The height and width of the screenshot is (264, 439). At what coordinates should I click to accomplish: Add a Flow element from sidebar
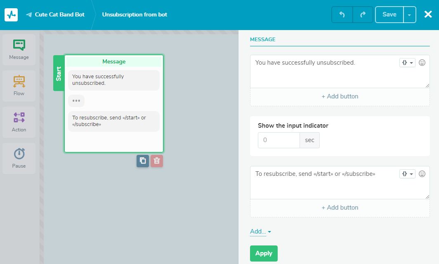[19, 86]
